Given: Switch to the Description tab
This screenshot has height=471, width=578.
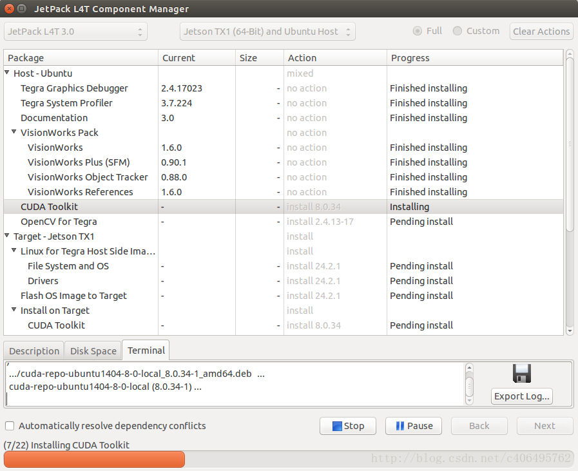Looking at the screenshot, I should coord(34,351).
